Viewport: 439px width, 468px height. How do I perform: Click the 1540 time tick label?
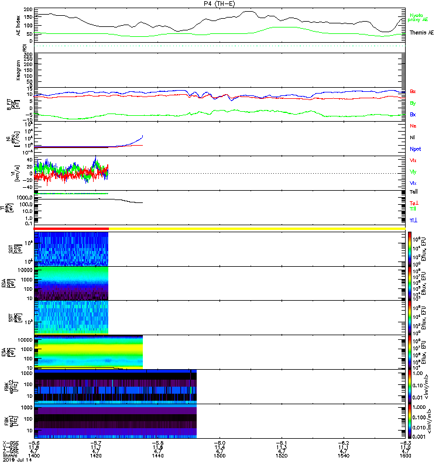(x=344, y=456)
